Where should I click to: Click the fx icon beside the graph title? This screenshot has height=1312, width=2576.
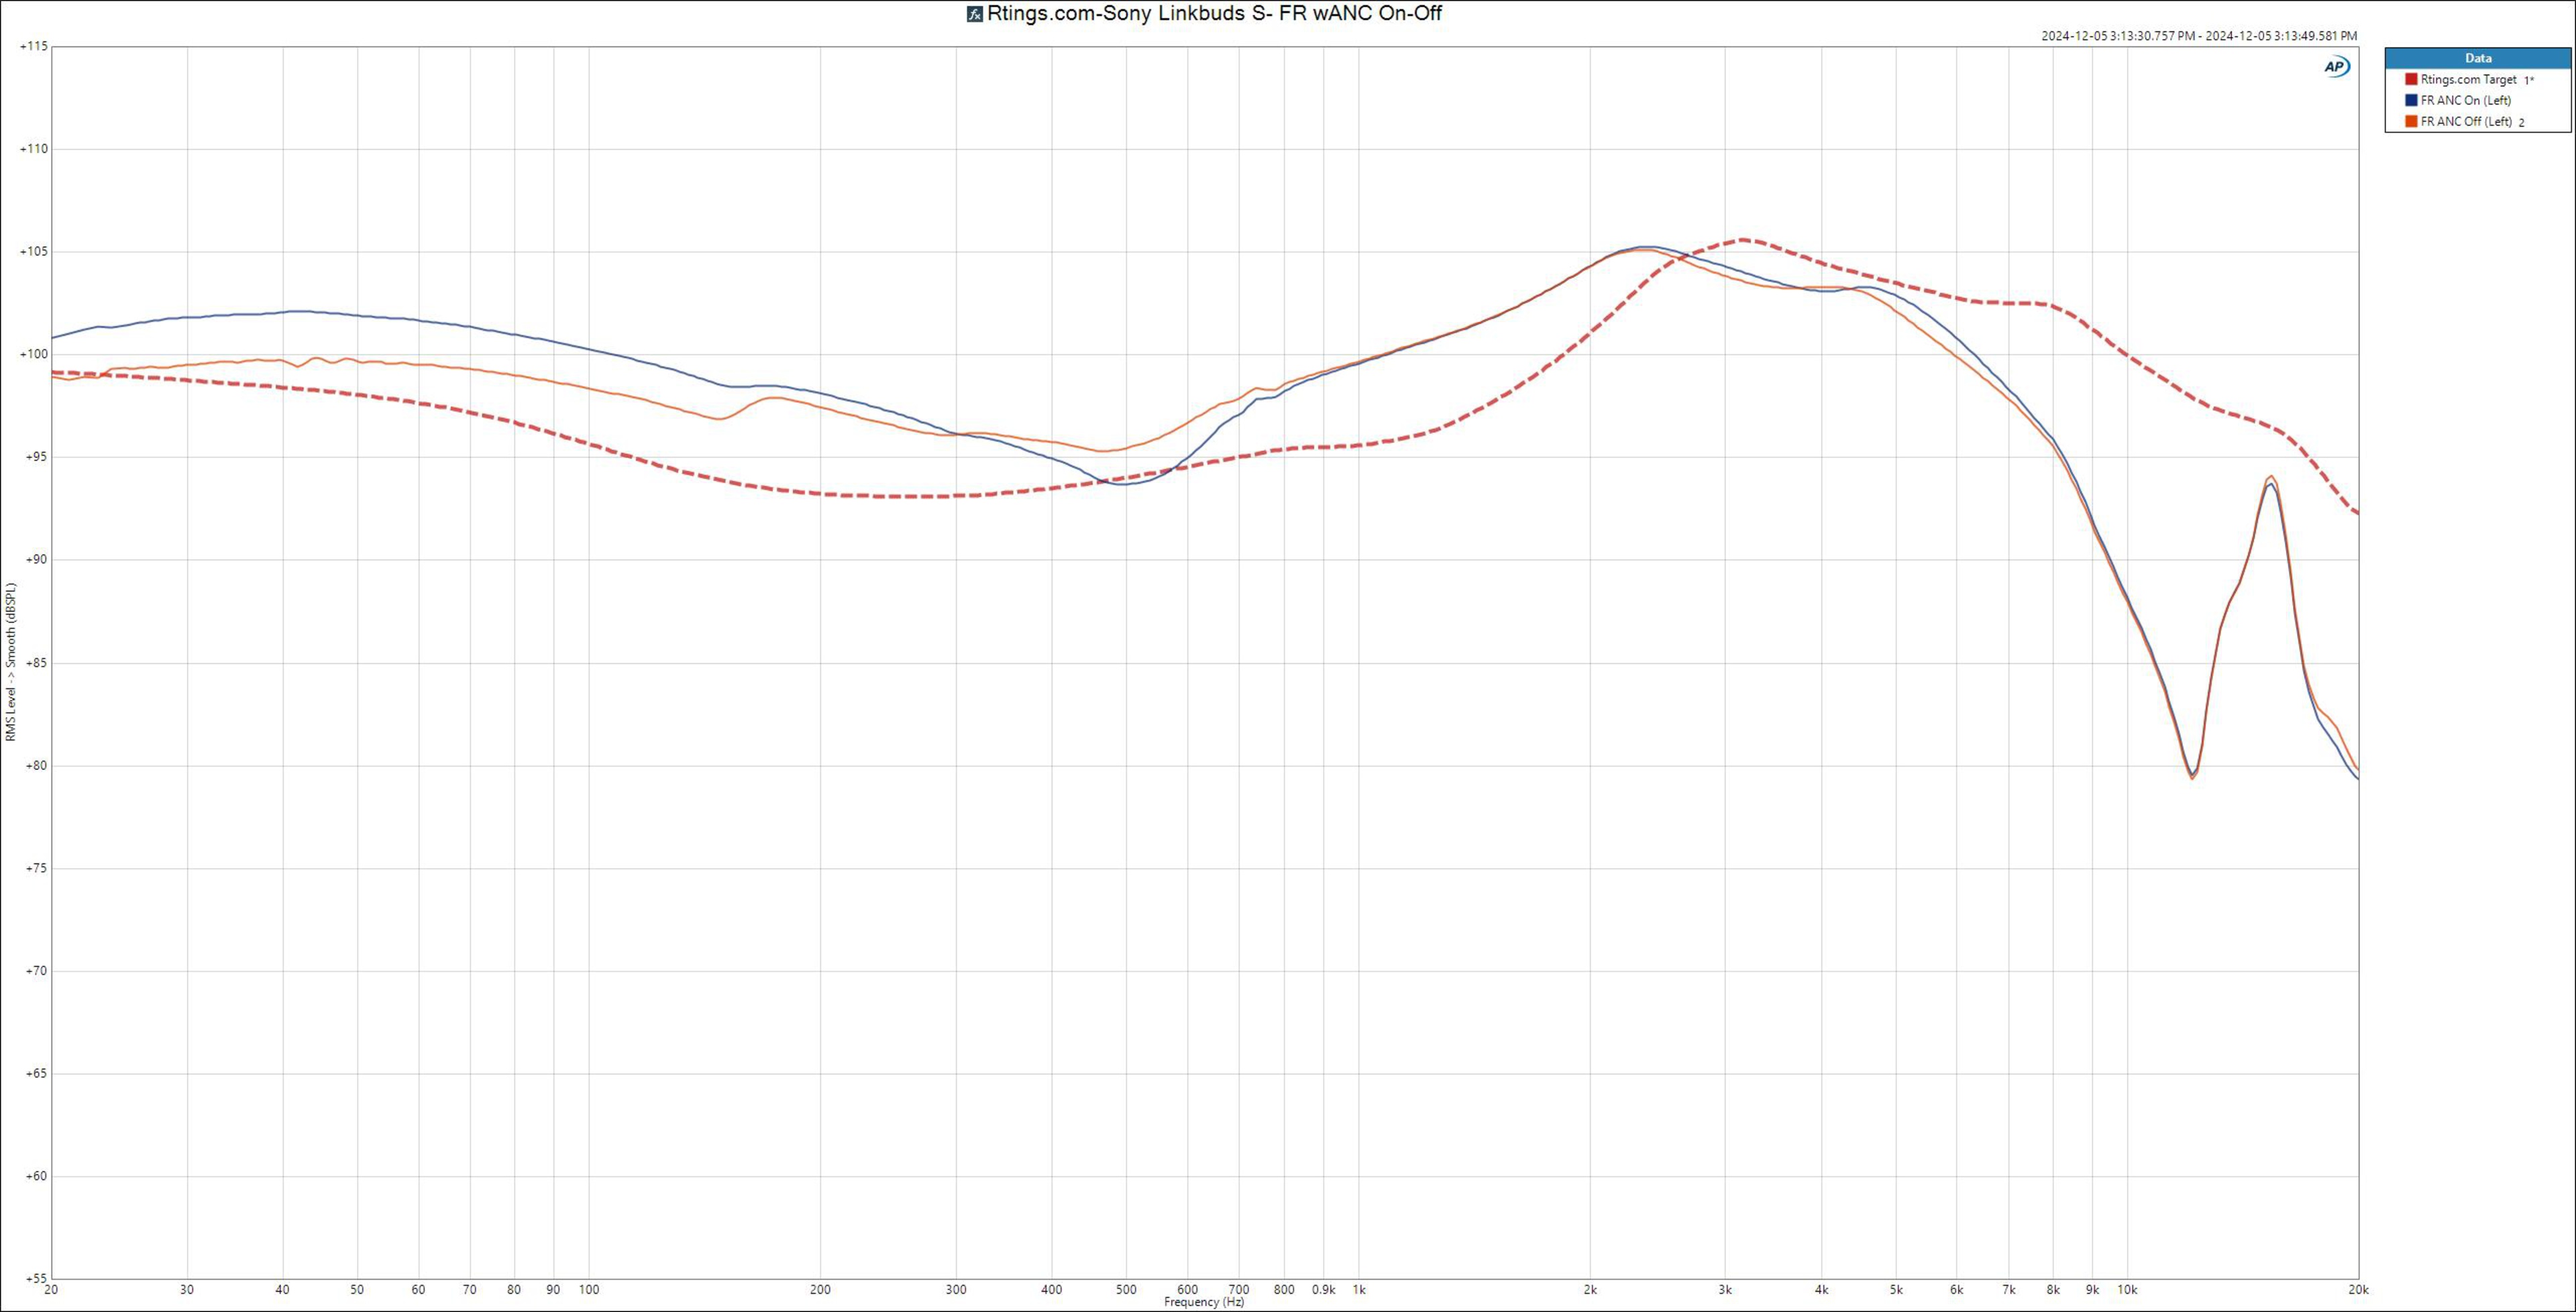pyautogui.click(x=974, y=14)
